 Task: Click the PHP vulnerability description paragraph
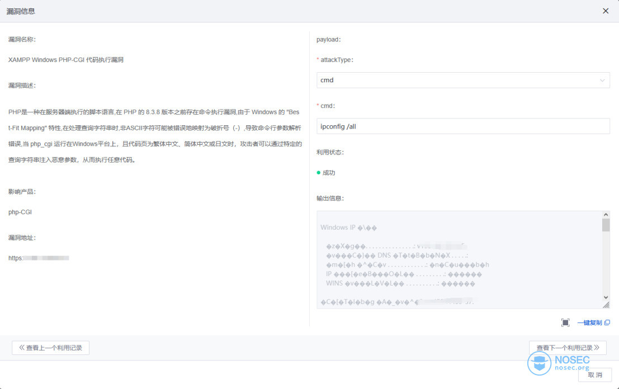pyautogui.click(x=155, y=136)
